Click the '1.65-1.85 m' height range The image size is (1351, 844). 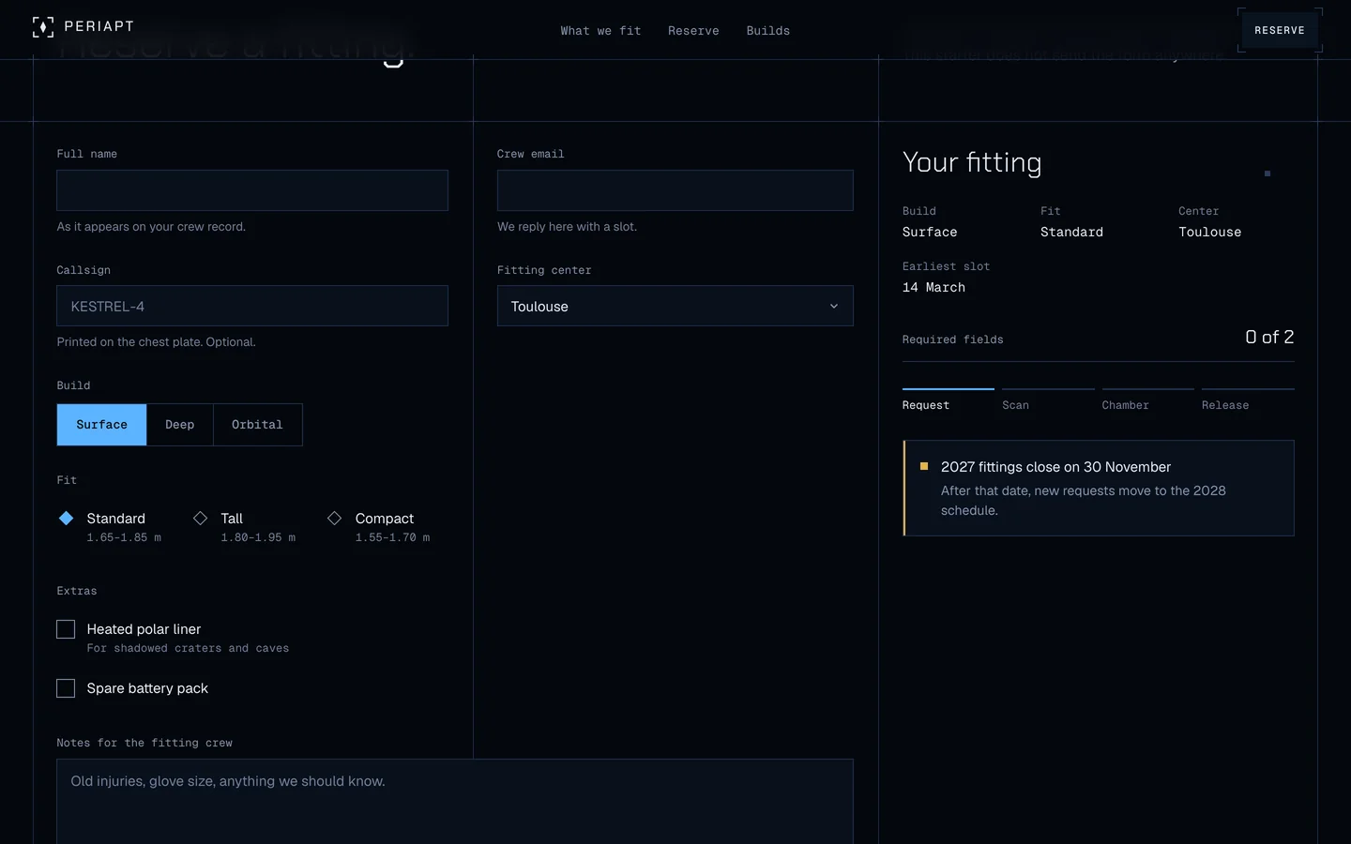(x=124, y=538)
